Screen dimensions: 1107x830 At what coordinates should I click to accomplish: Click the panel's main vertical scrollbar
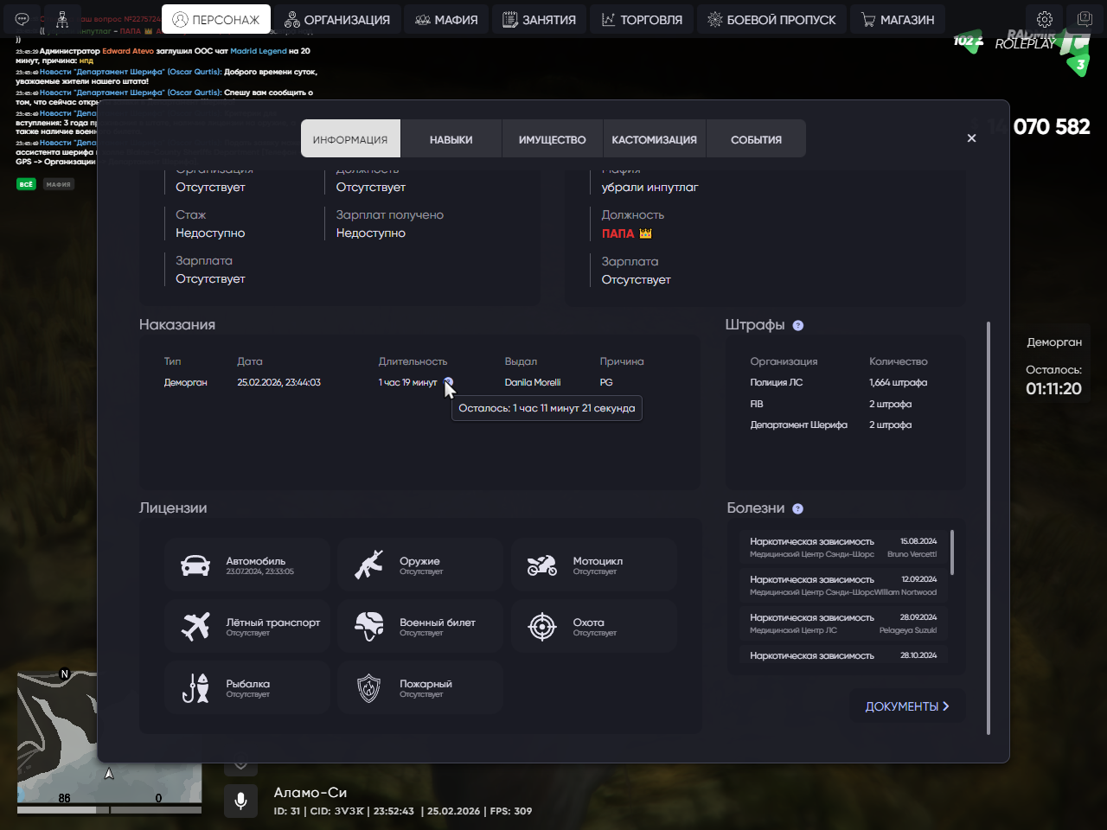point(989,527)
